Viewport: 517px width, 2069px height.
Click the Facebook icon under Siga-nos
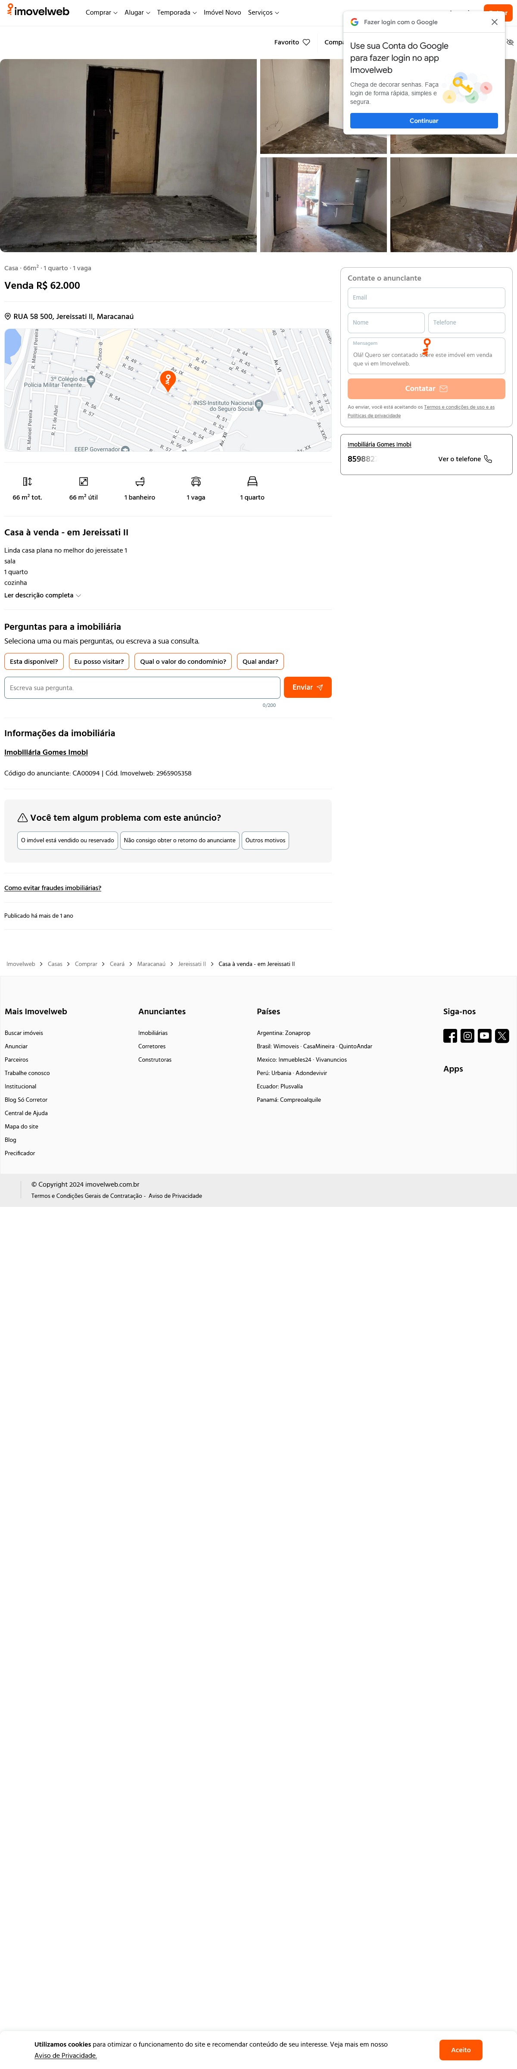450,1035
